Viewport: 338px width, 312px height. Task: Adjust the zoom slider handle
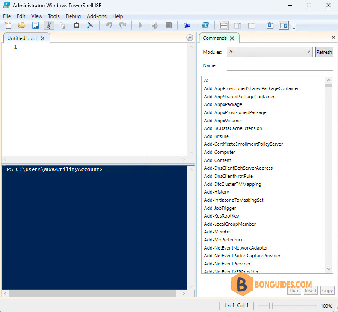click(x=271, y=306)
